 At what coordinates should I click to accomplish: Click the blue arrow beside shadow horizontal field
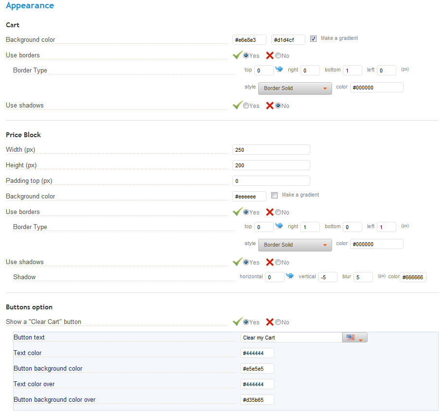(x=290, y=275)
